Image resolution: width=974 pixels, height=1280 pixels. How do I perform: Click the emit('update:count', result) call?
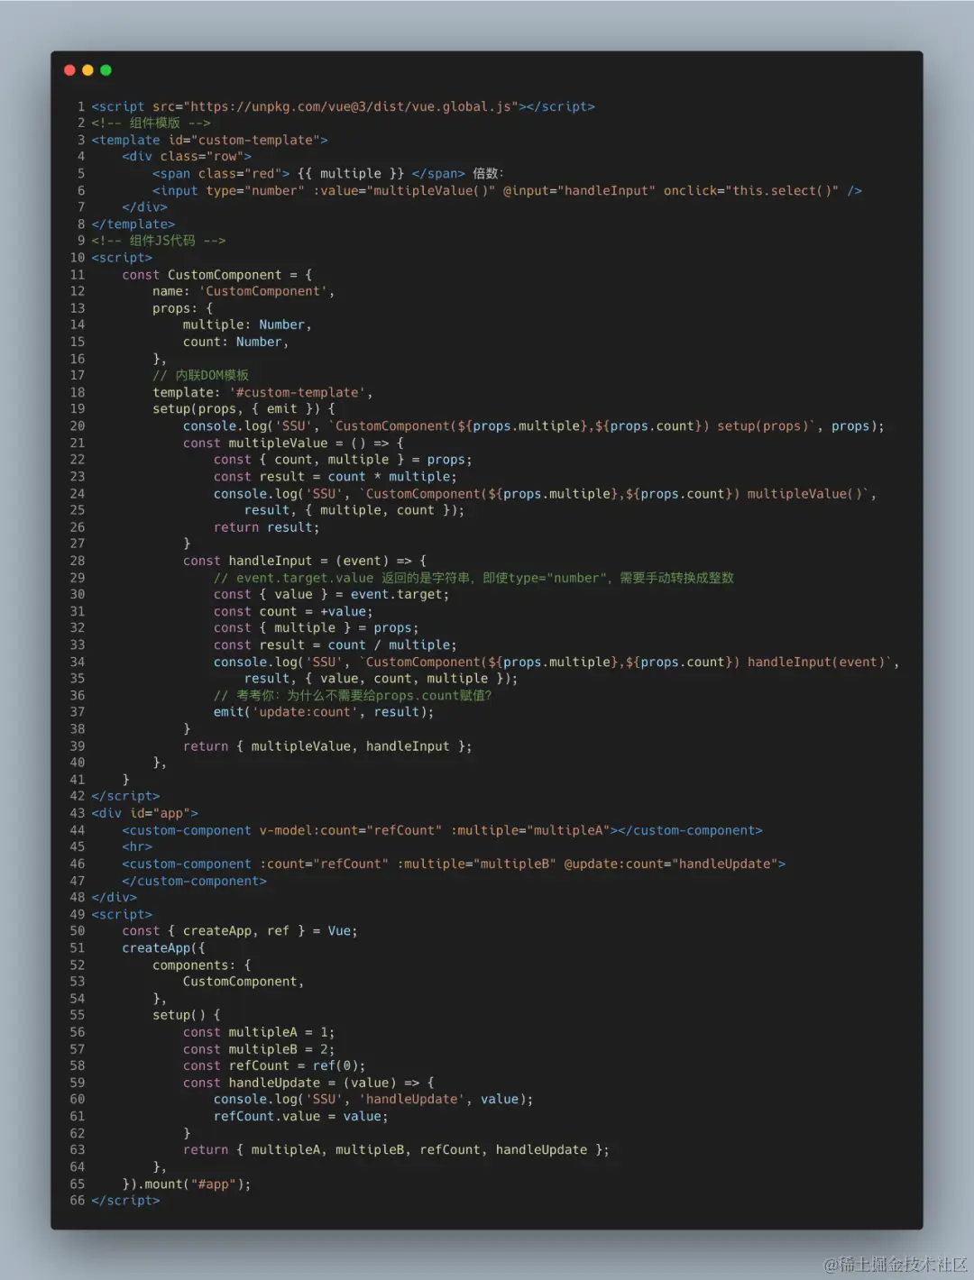coord(324,712)
